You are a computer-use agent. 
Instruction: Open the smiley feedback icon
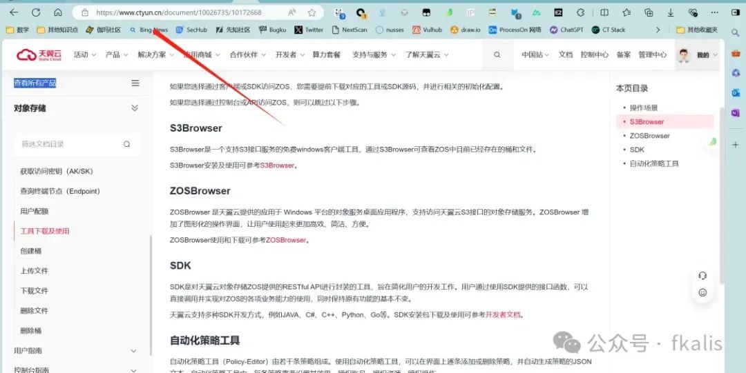tap(702, 293)
